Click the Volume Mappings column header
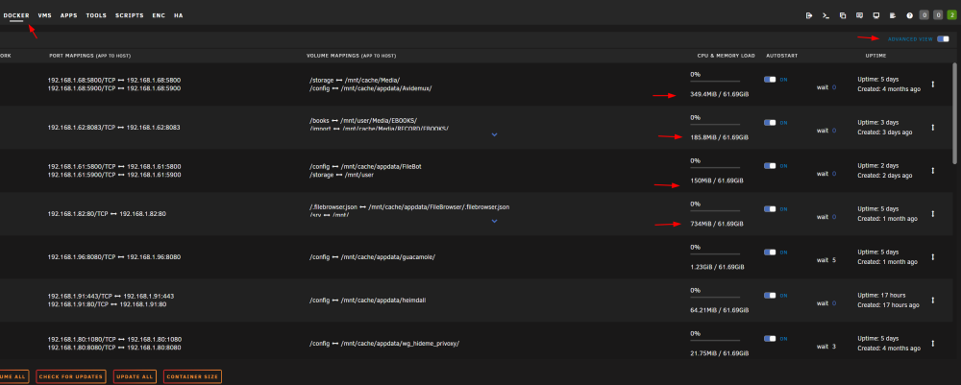 351,56
